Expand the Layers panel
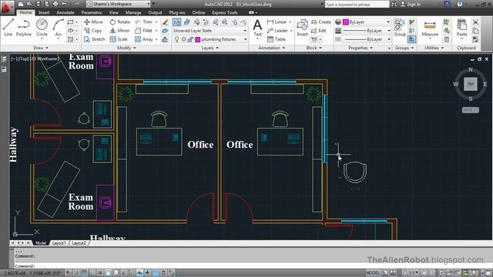 click(x=210, y=48)
